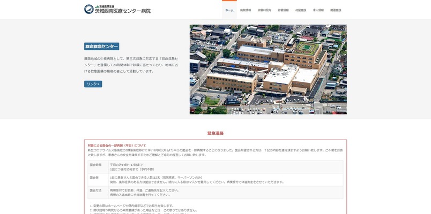The image size is (431, 214).
Task: Click the 救命救急センター heading badge
Action: click(102, 47)
